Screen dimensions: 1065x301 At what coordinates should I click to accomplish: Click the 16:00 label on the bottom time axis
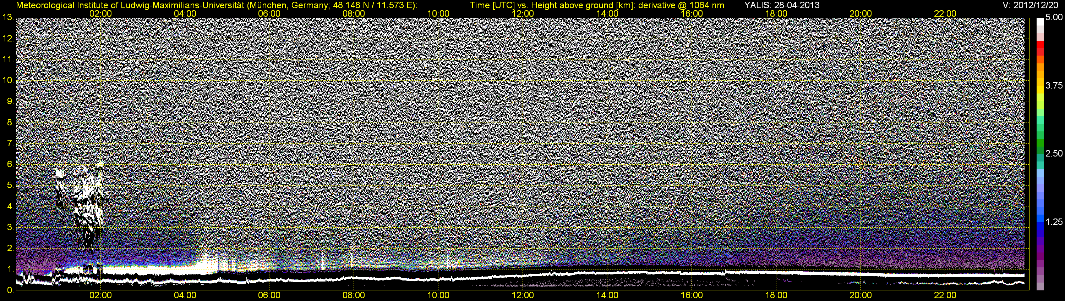692,296
